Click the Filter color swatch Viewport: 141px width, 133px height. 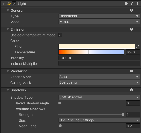point(97,46)
